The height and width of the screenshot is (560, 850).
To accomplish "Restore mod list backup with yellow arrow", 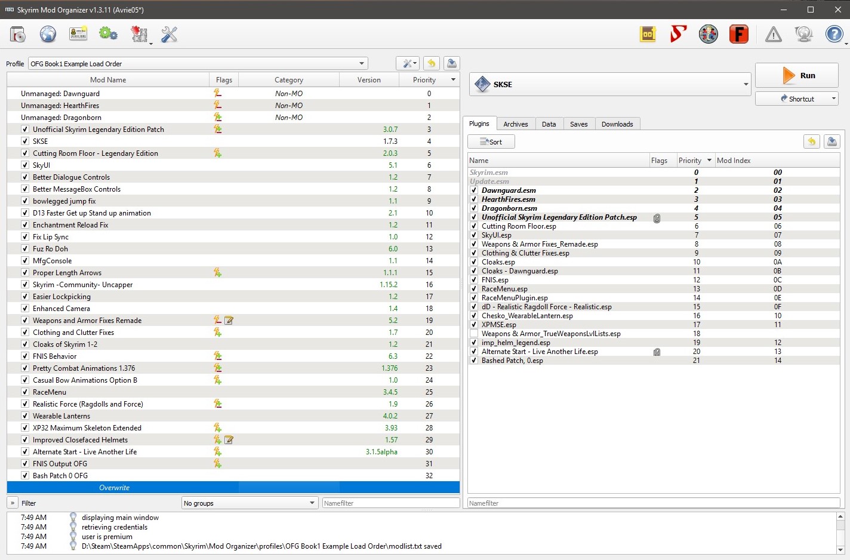I will tap(432, 63).
